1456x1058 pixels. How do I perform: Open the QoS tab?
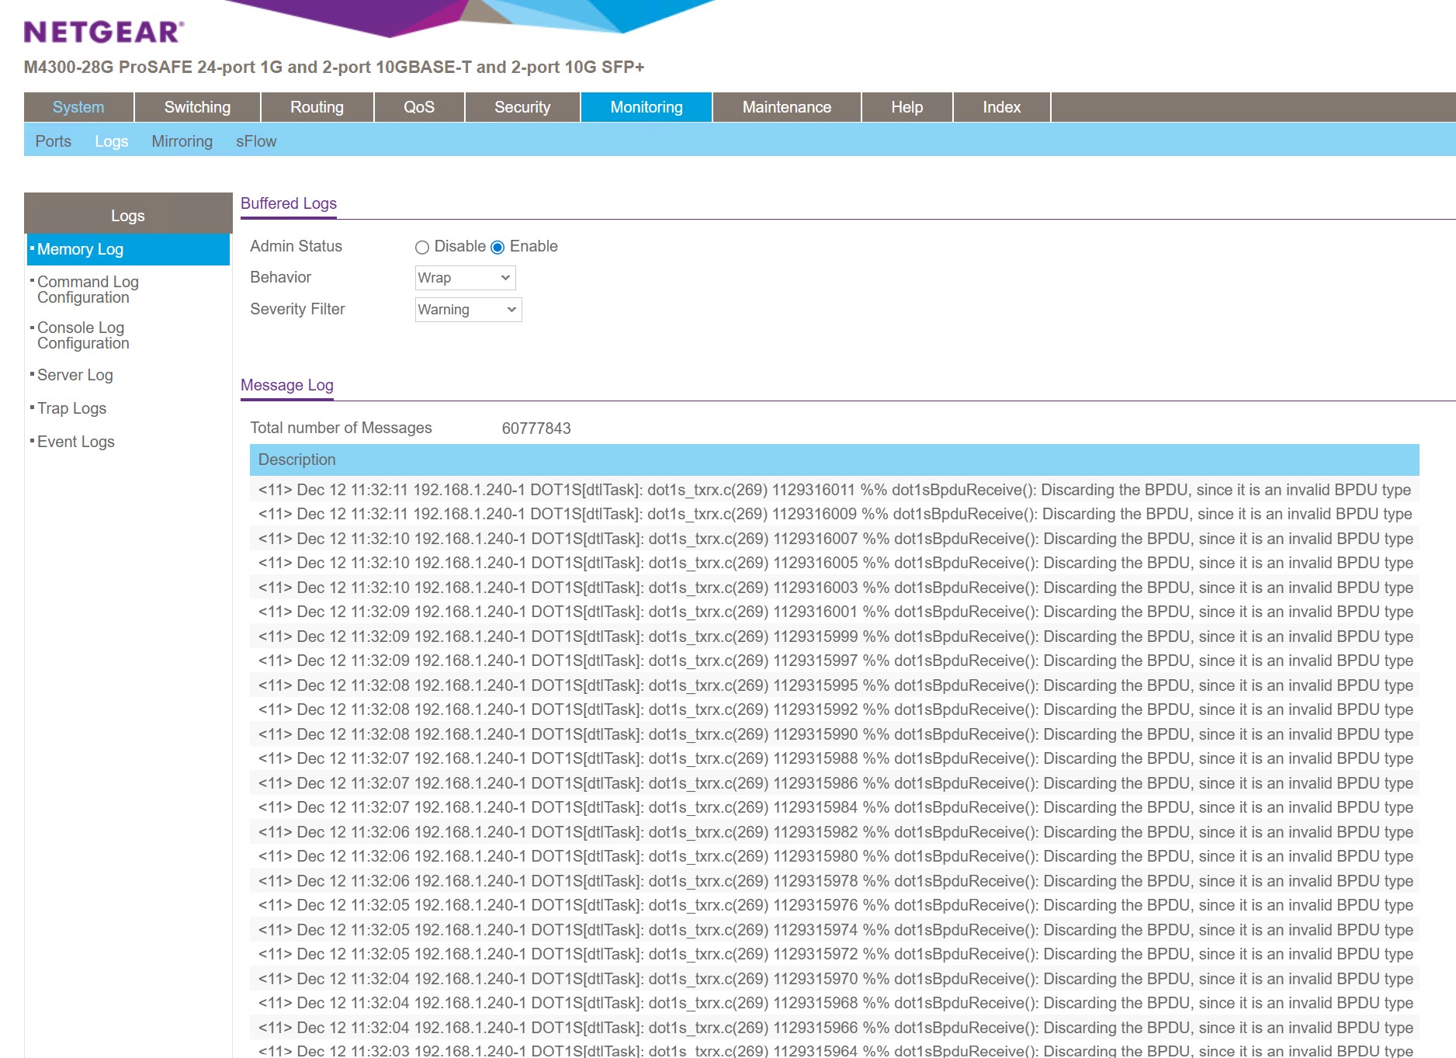point(419,107)
